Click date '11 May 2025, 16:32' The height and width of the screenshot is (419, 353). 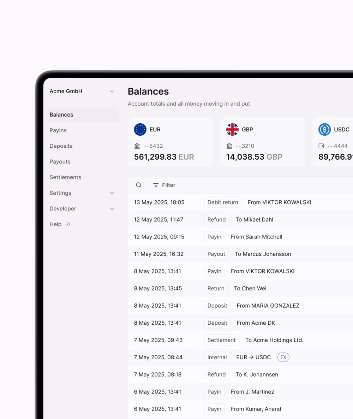coord(158,254)
